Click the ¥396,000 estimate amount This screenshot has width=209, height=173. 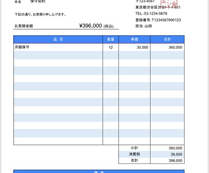pyautogui.click(x=90, y=25)
